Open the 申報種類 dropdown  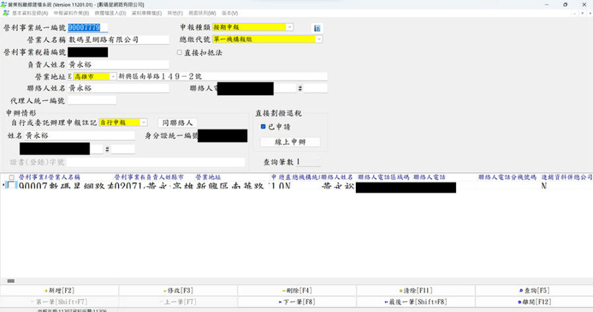(289, 27)
